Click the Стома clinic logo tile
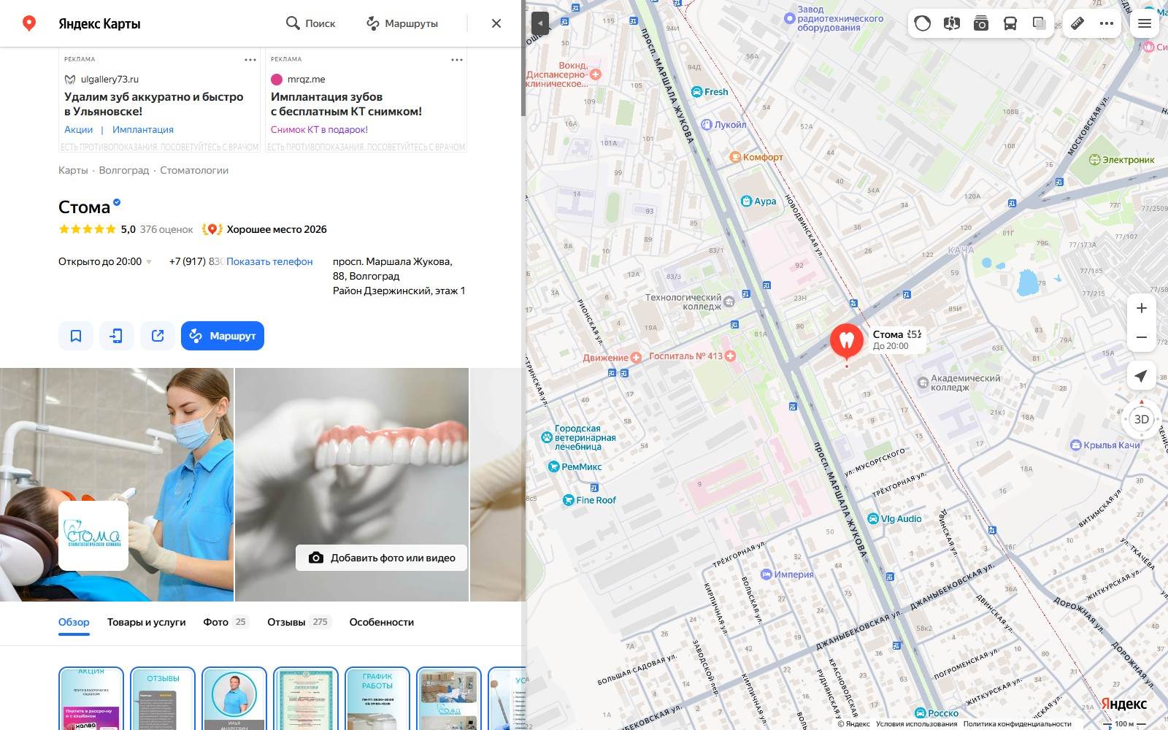Image resolution: width=1168 pixels, height=730 pixels. coord(93,536)
